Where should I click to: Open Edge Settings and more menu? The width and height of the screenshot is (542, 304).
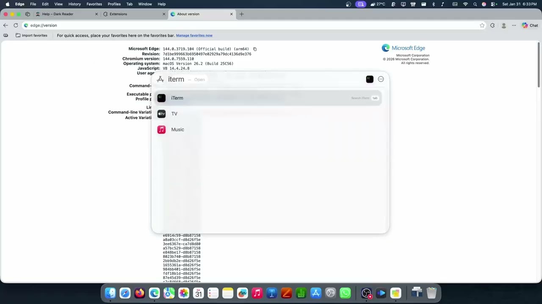pos(514,25)
